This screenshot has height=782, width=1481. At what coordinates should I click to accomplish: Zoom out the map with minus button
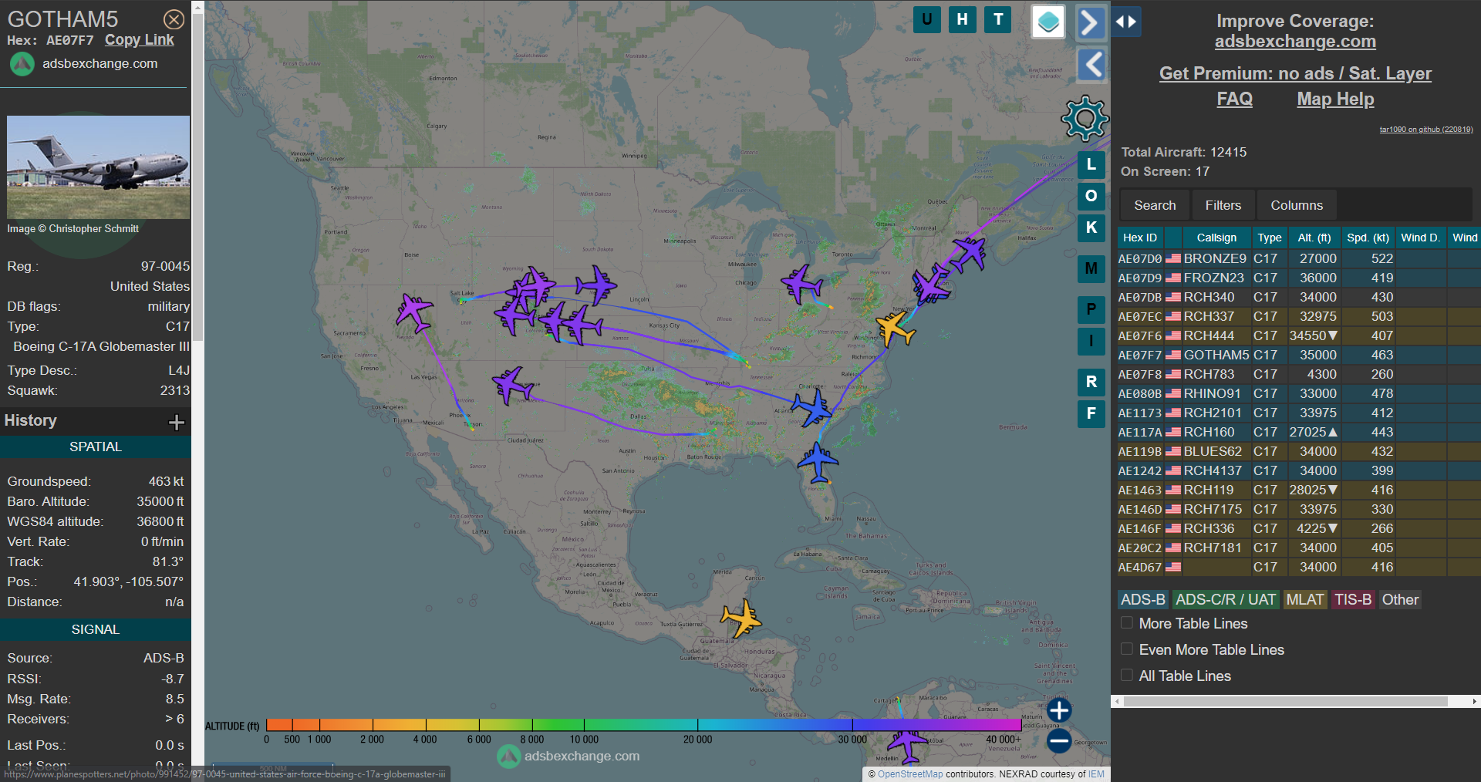coord(1059,741)
